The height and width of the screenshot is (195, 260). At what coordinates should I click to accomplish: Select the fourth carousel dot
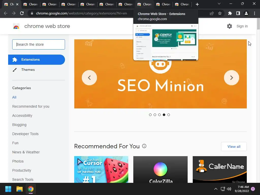tap(164, 115)
